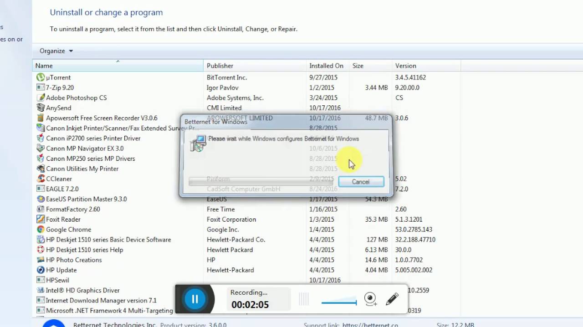Sort programs by Installed On column

(328, 66)
